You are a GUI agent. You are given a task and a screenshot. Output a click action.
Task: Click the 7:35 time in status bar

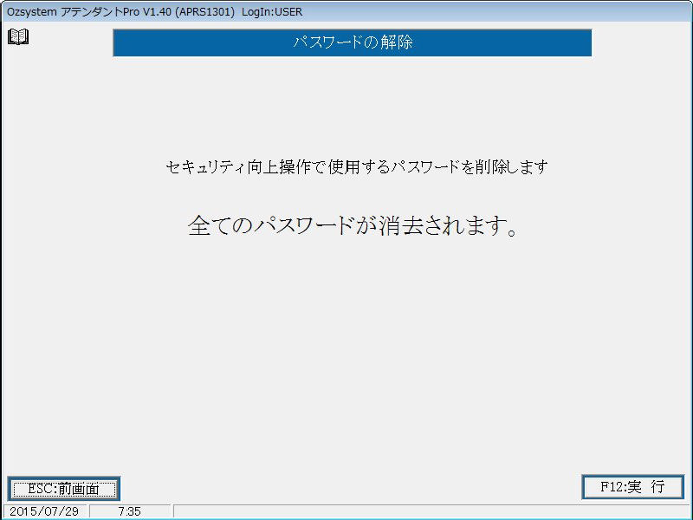129,511
